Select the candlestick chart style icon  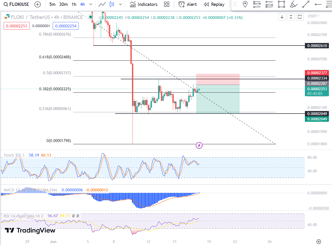pos(112,4)
